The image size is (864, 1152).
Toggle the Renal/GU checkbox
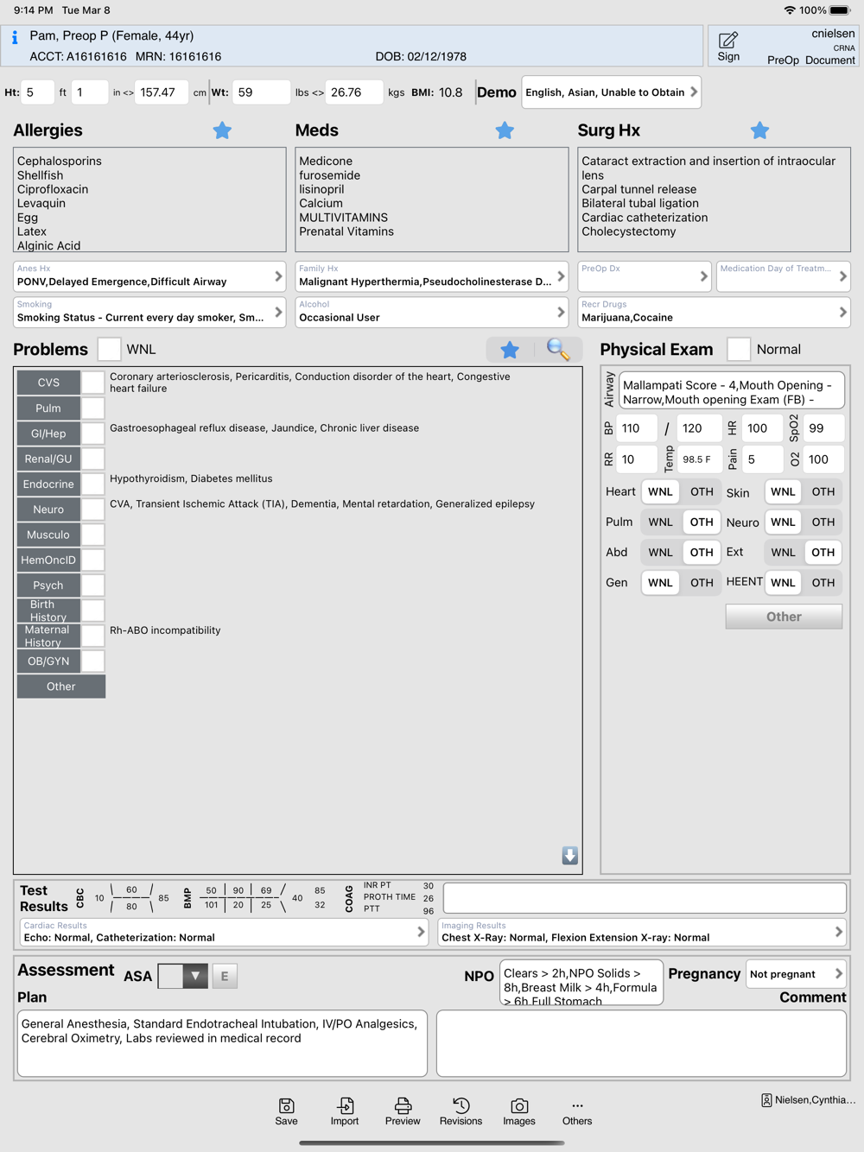click(x=93, y=459)
